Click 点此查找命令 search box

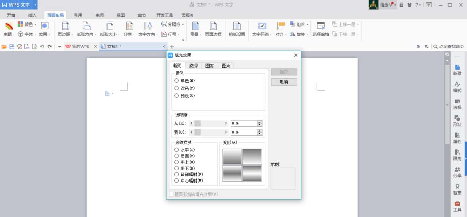click(449, 47)
